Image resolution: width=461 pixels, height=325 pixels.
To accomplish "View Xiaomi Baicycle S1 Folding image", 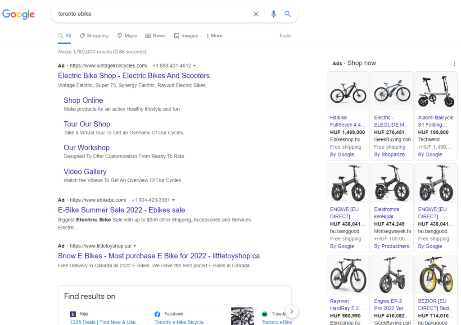I will pos(436,92).
